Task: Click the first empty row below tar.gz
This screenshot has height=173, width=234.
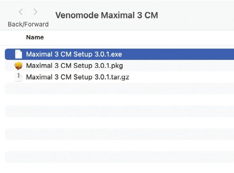Action: 119,88
